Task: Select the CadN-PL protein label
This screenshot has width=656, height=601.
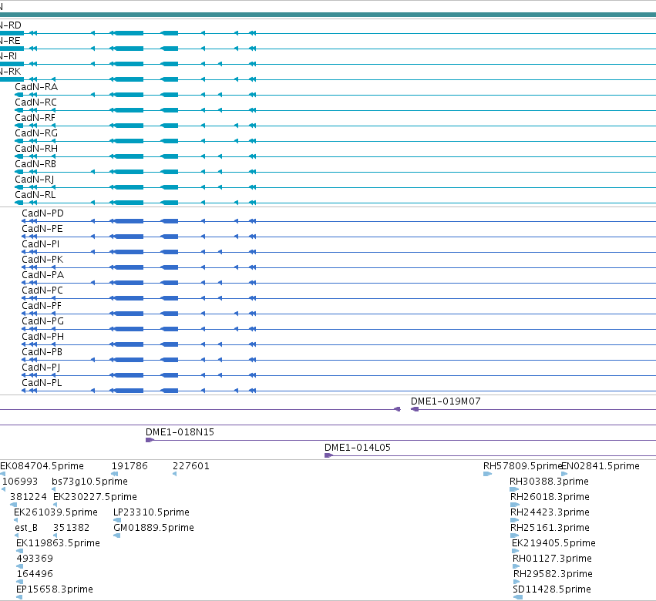Action: [42, 383]
